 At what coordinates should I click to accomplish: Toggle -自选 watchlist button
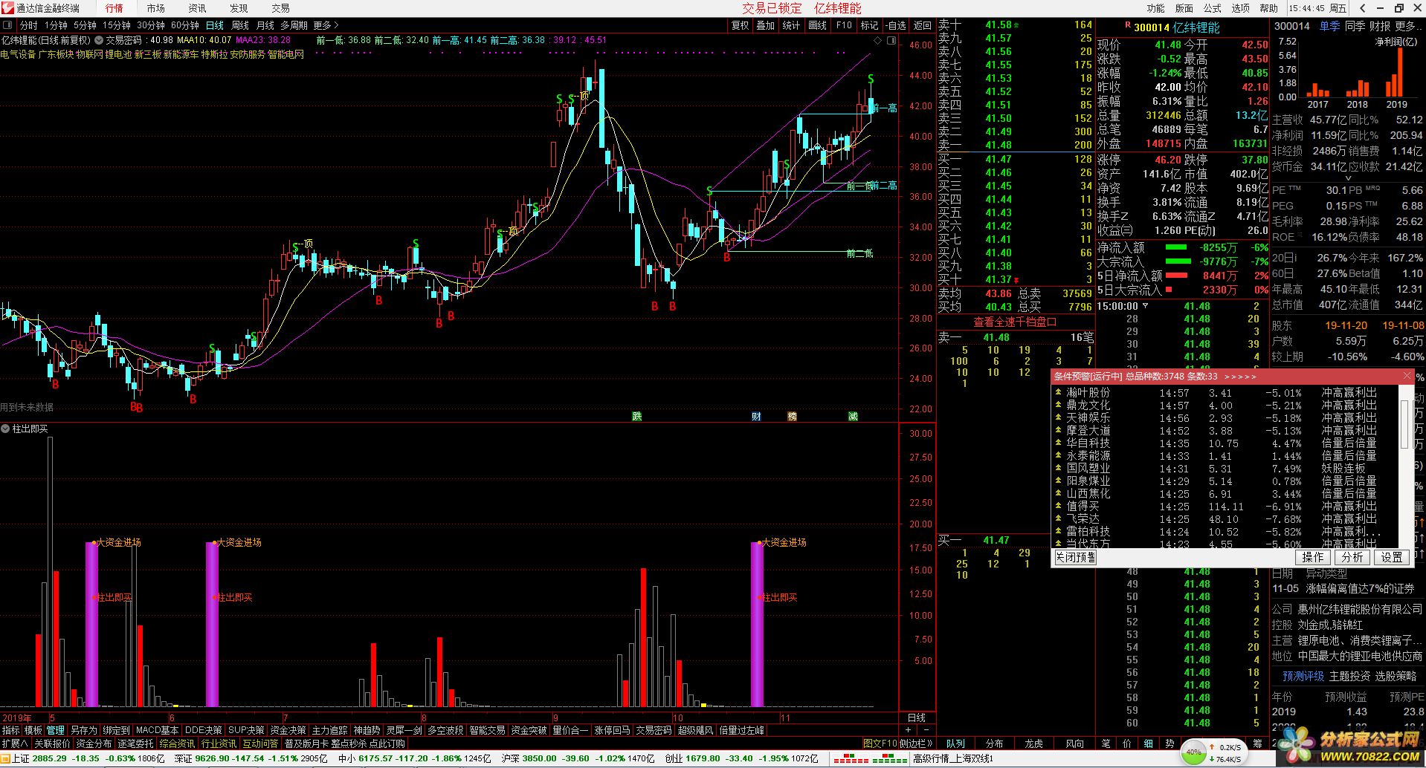[896, 25]
